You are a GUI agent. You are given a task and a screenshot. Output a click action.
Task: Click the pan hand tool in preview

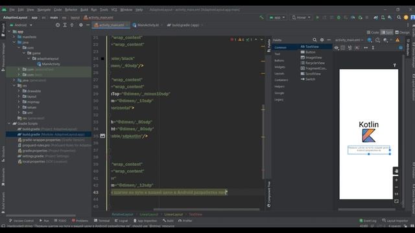coord(396,171)
